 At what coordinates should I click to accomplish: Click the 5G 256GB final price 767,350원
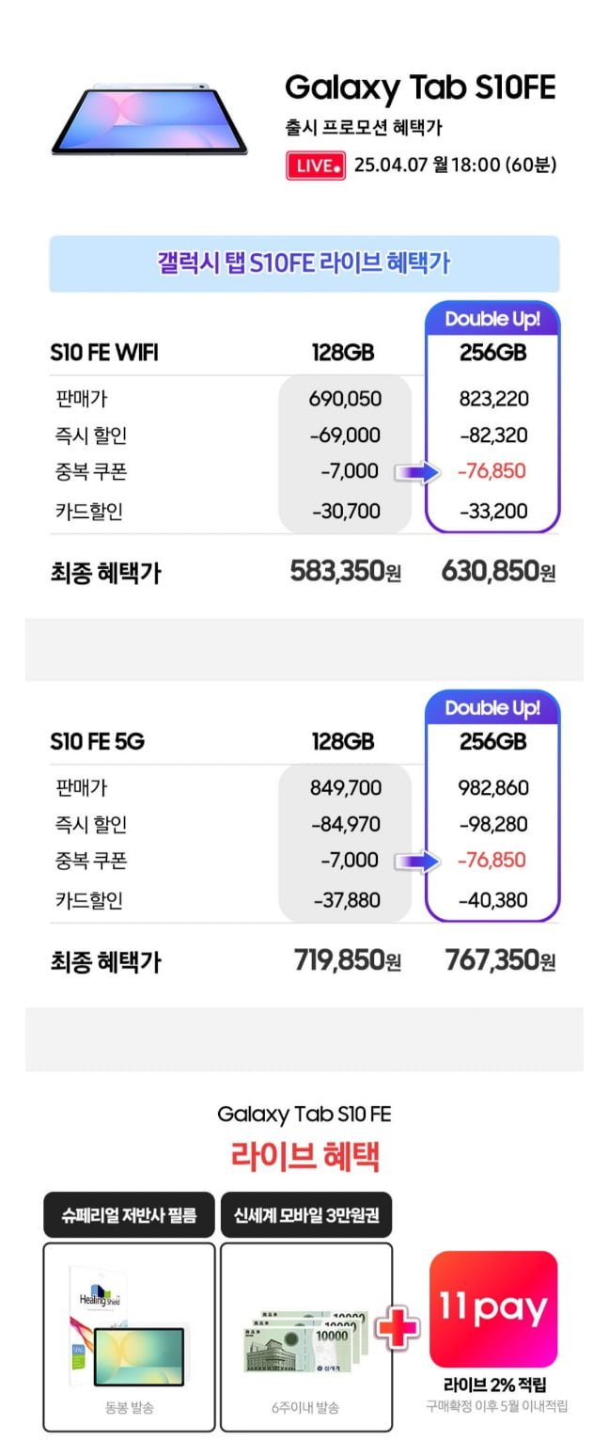click(498, 960)
